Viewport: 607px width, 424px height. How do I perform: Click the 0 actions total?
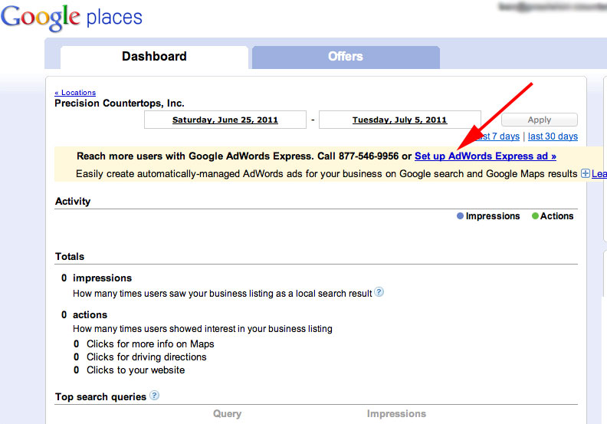point(84,315)
